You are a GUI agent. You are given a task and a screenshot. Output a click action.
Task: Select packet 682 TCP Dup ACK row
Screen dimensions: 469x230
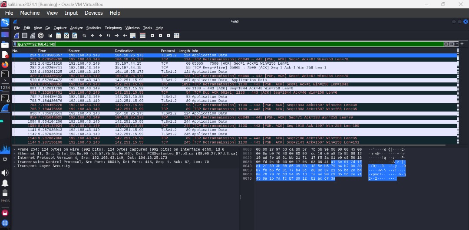click(234, 92)
